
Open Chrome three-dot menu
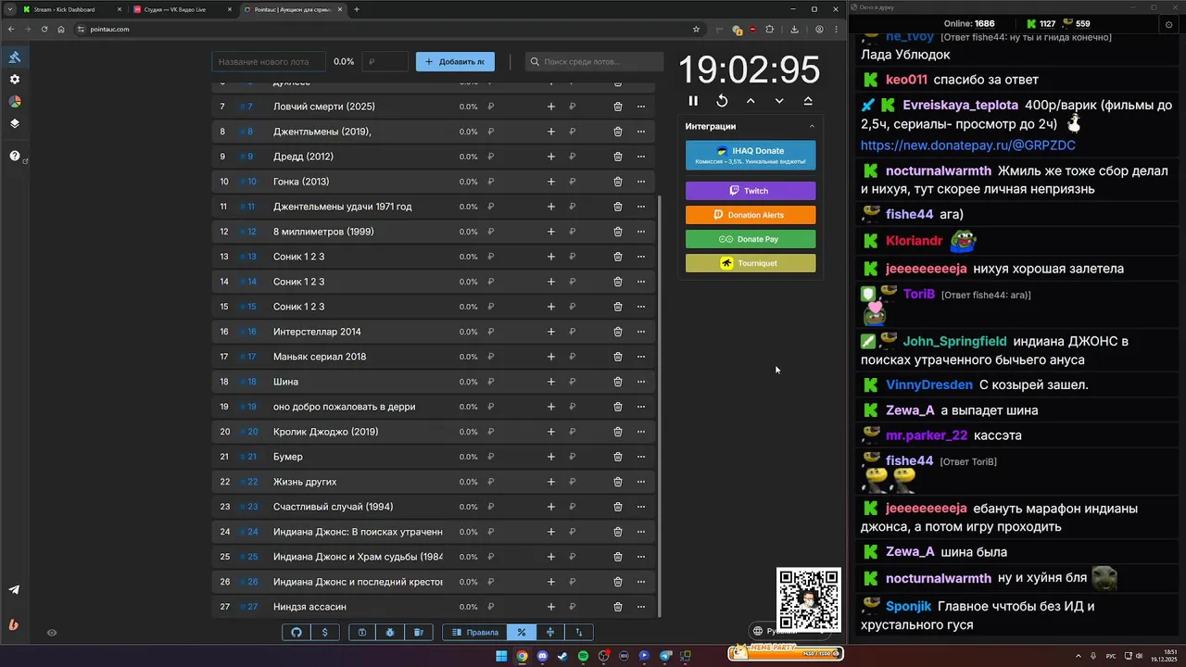[836, 29]
